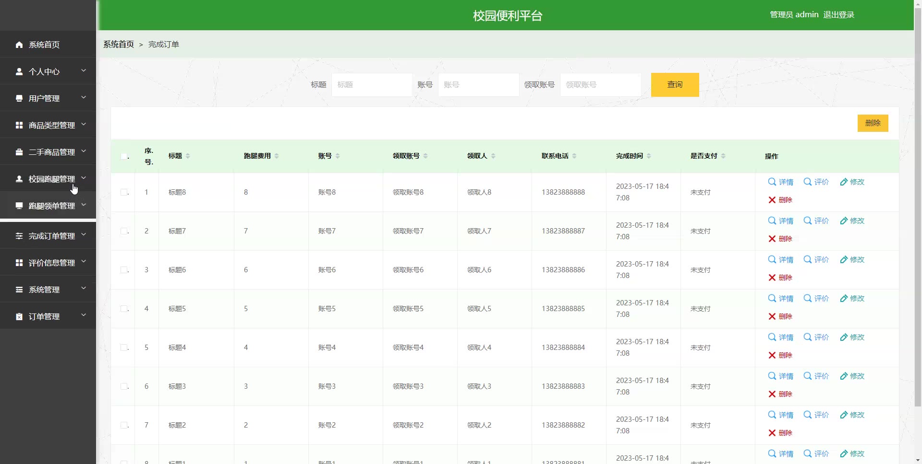Click the person icon beside 个人中心
The image size is (922, 464).
19,71
